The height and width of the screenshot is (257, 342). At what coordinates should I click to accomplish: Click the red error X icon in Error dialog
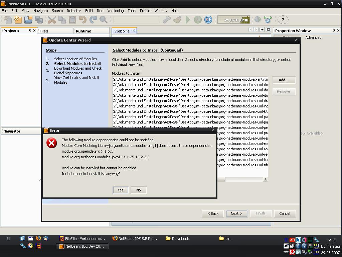[51, 143]
